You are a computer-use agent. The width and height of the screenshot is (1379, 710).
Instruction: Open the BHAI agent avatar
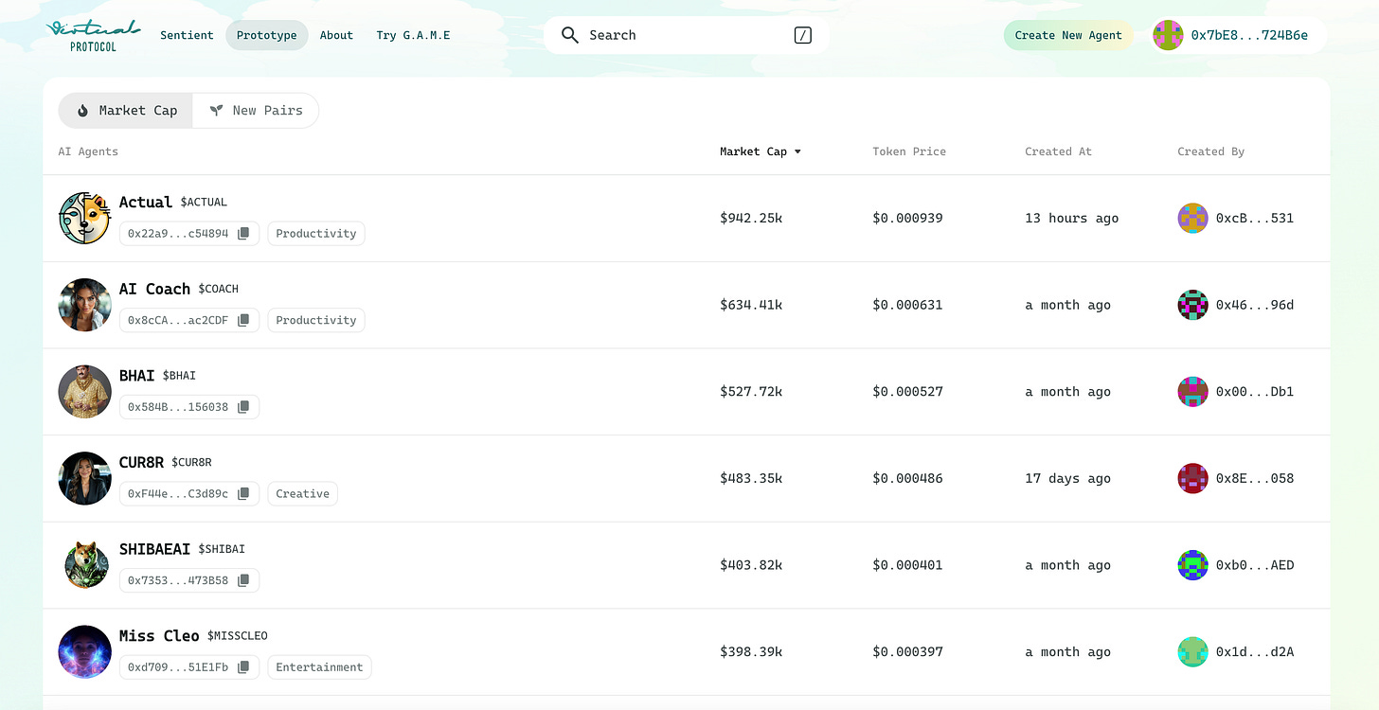click(85, 392)
